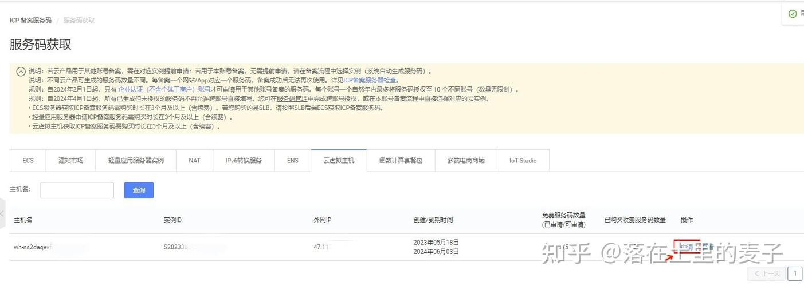Open the NAT tab
This screenshot has width=804, height=286.
coord(195,161)
